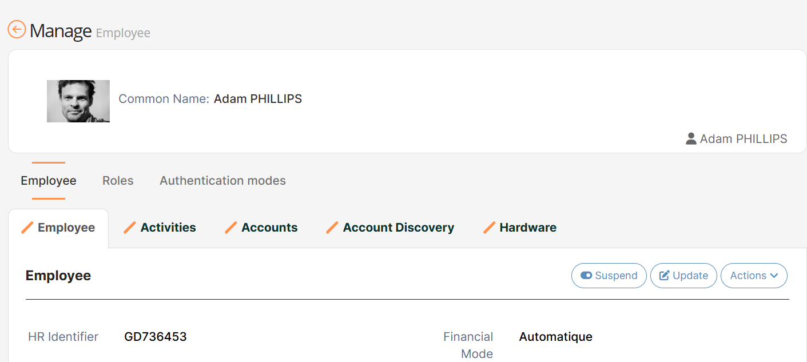Click the user silhouette icon beside Adam PHILLIPS
The image size is (807, 362).
point(691,138)
